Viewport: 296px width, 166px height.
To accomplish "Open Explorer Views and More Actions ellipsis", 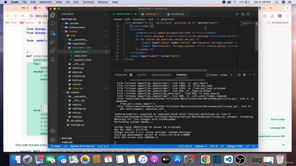I will coord(105,14).
